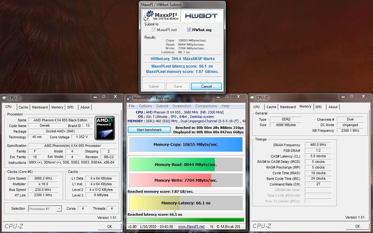Screen dimensions: 373x233
Task: Click the right CPU-Z window title icon
Action: click(x=252, y=98)
